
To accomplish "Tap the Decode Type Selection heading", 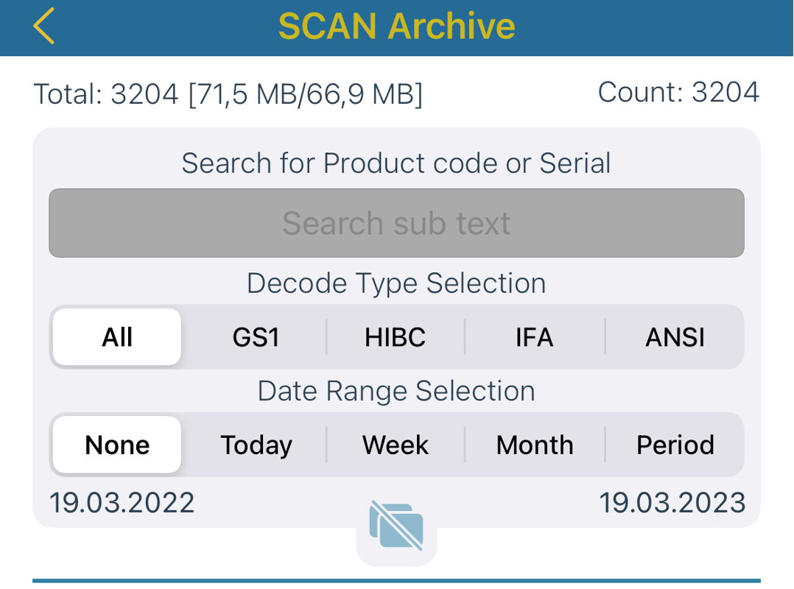I will click(x=396, y=283).
